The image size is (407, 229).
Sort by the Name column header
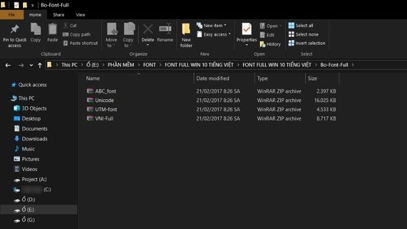click(93, 78)
